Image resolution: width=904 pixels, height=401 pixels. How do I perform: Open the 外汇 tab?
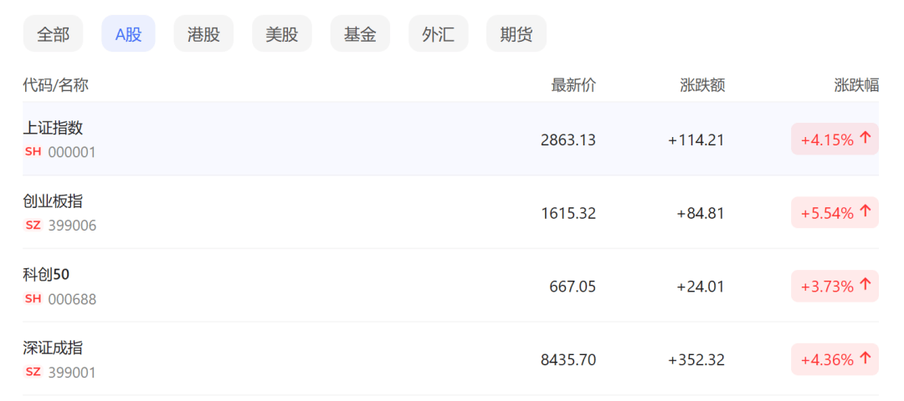coord(438,34)
